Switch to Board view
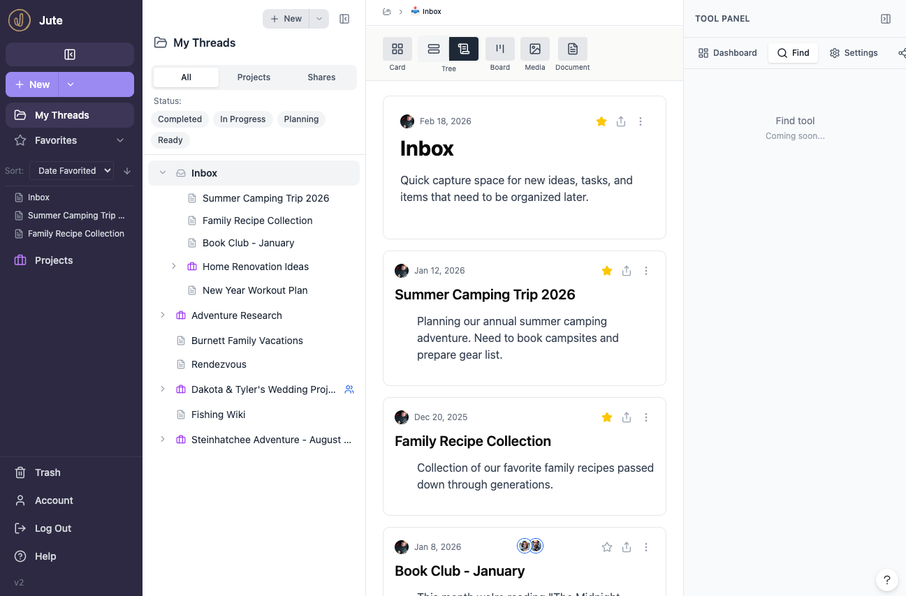The image size is (906, 596). click(x=500, y=50)
